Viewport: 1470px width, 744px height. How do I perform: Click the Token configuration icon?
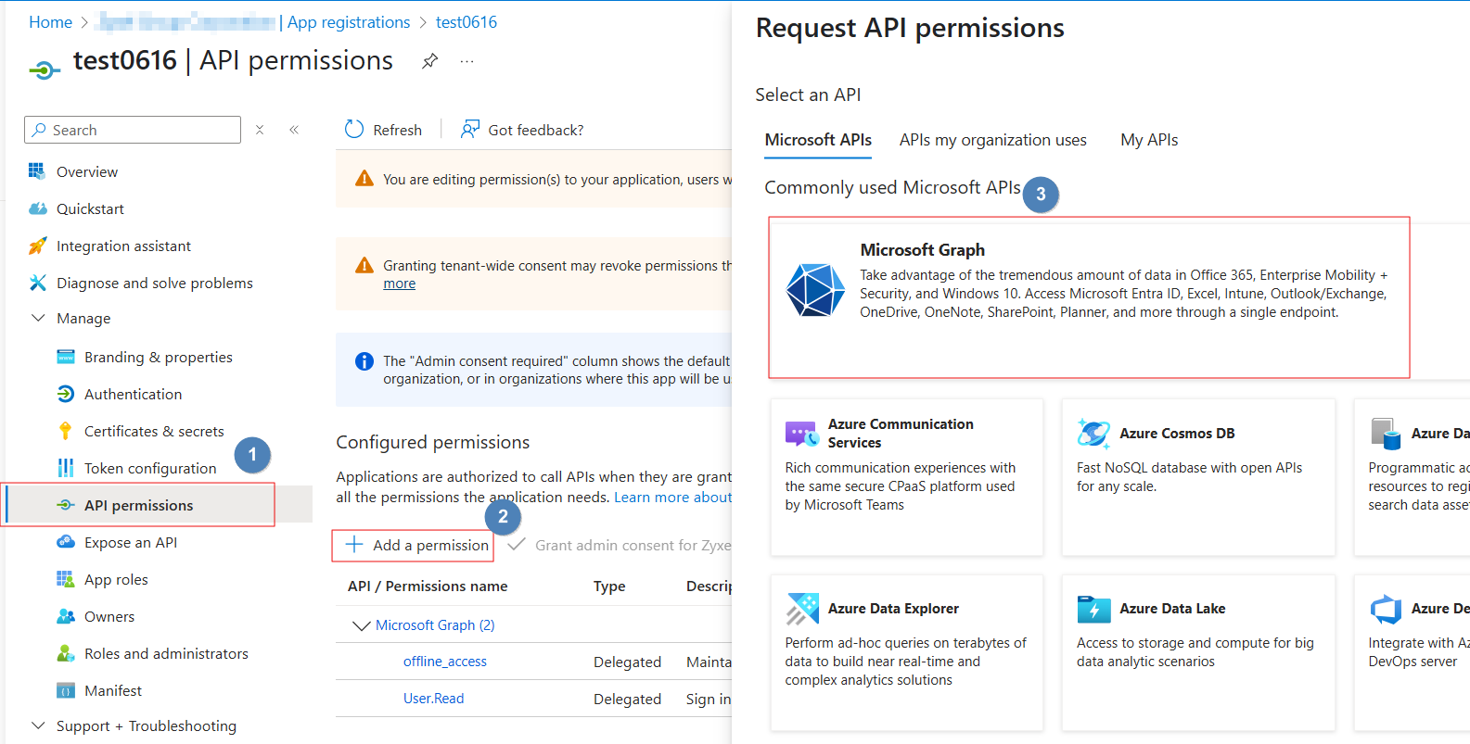coord(65,468)
